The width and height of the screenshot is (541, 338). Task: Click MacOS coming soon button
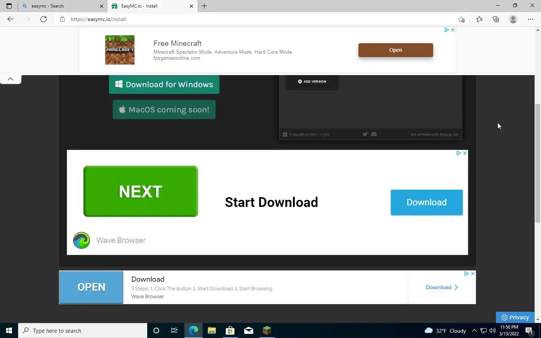pos(164,110)
